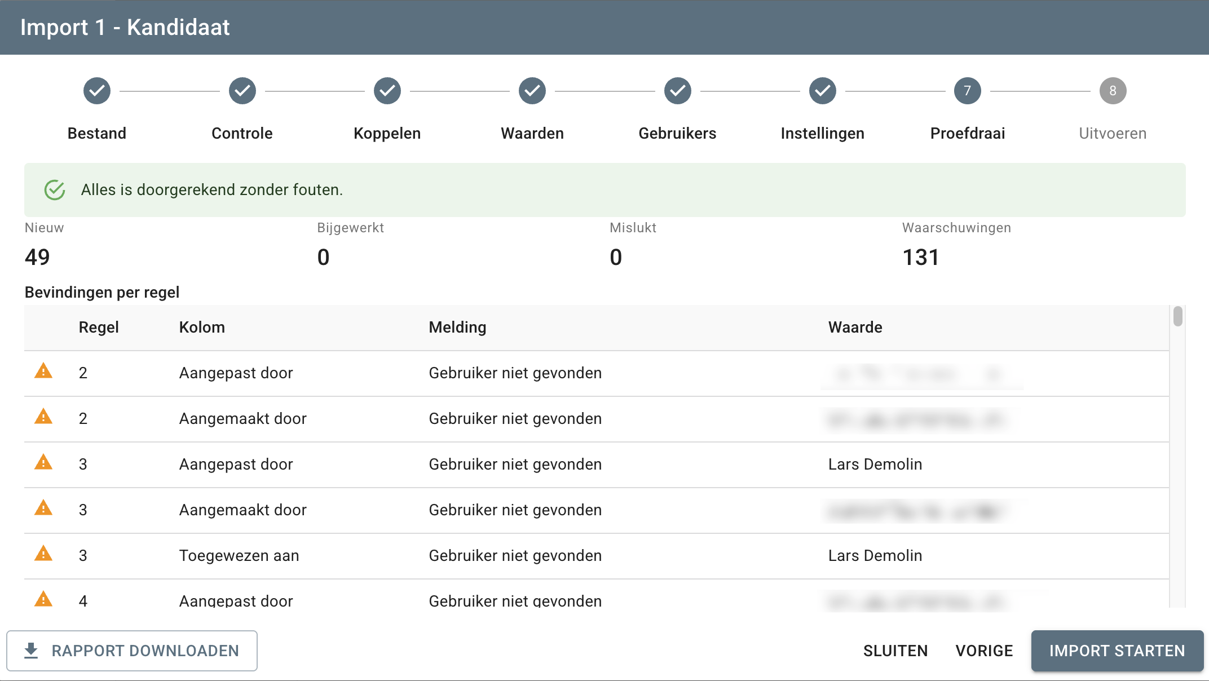Click warning icon for row 2 Aangepast door
Image resolution: width=1209 pixels, height=681 pixels.
(x=43, y=372)
